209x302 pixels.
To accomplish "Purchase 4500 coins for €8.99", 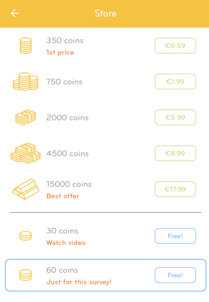I will pyautogui.click(x=175, y=153).
